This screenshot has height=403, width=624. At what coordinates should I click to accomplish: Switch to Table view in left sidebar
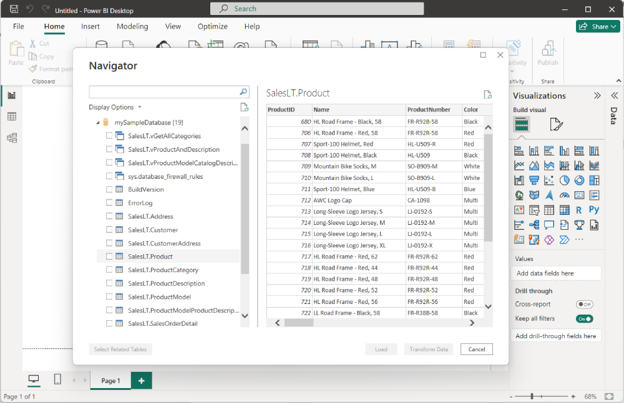[12, 116]
